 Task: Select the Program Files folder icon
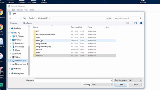click(x=34, y=43)
